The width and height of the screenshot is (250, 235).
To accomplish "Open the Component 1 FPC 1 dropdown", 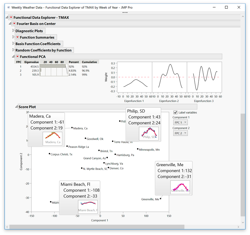I will click(x=180, y=122).
